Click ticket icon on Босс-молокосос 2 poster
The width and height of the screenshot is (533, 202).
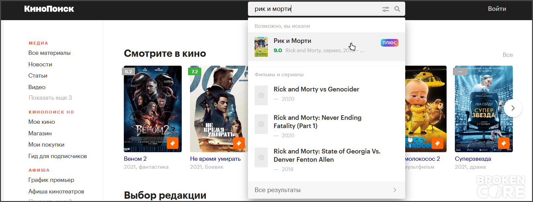click(437, 143)
